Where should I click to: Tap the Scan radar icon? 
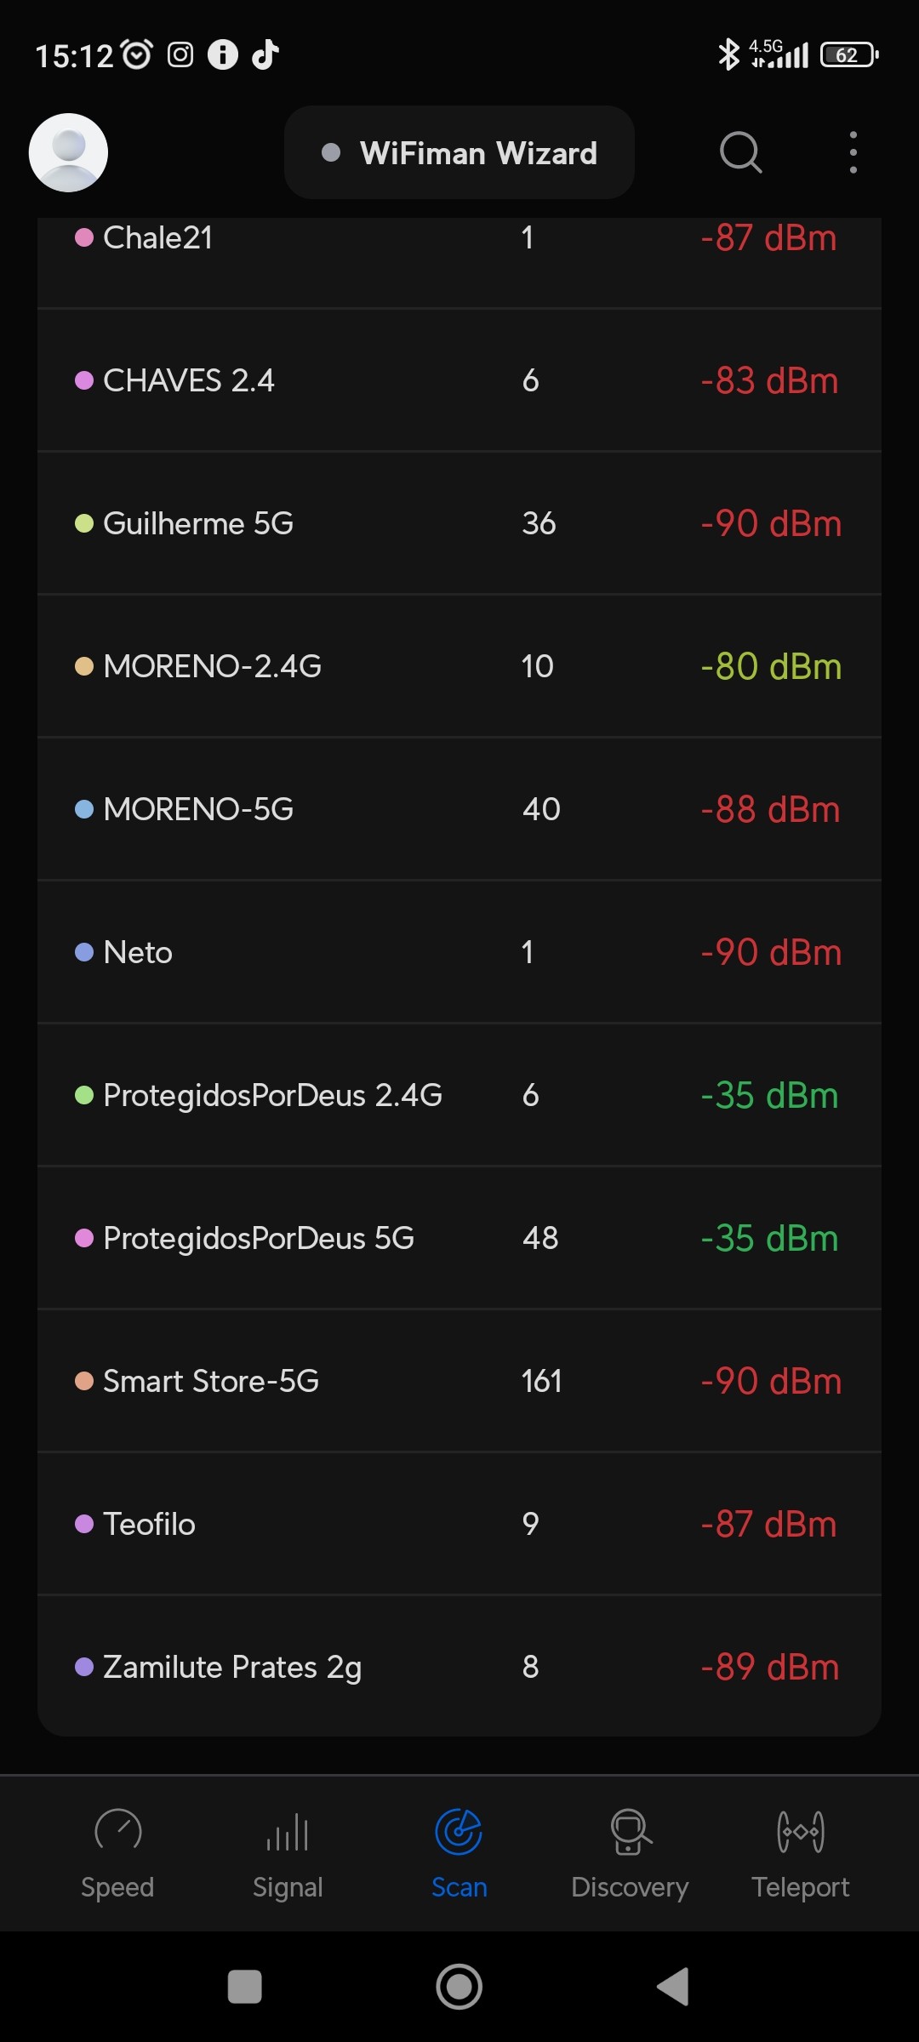point(459,1831)
